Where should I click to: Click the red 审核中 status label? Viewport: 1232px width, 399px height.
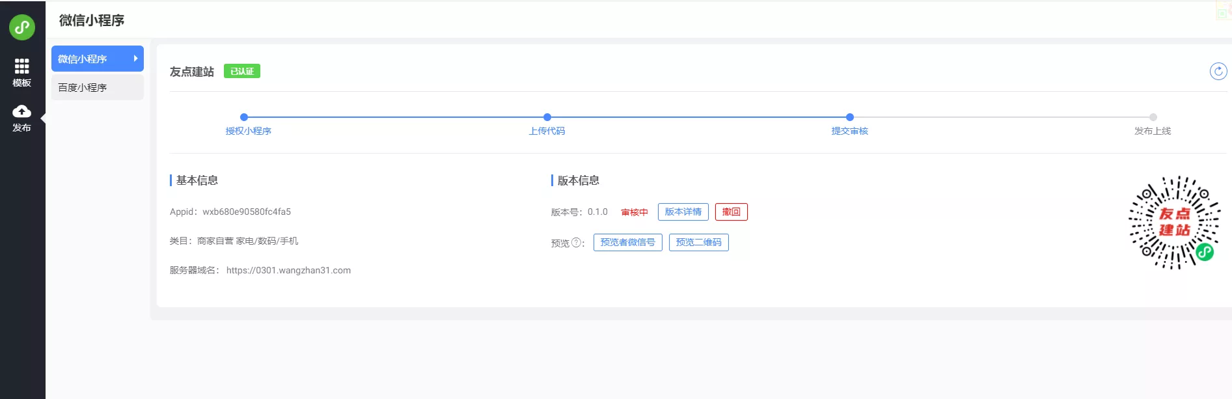[634, 212]
